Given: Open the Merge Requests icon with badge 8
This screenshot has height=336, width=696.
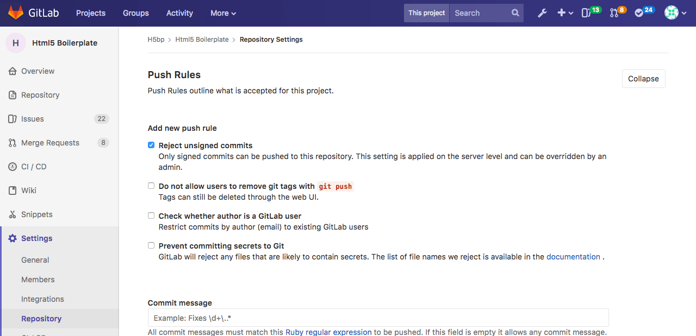Looking at the screenshot, I should coord(614,12).
